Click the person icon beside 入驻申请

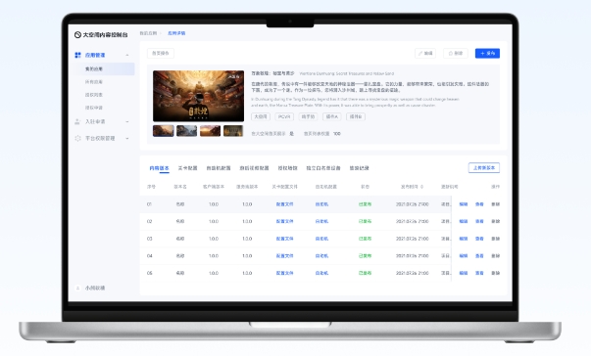(x=77, y=121)
